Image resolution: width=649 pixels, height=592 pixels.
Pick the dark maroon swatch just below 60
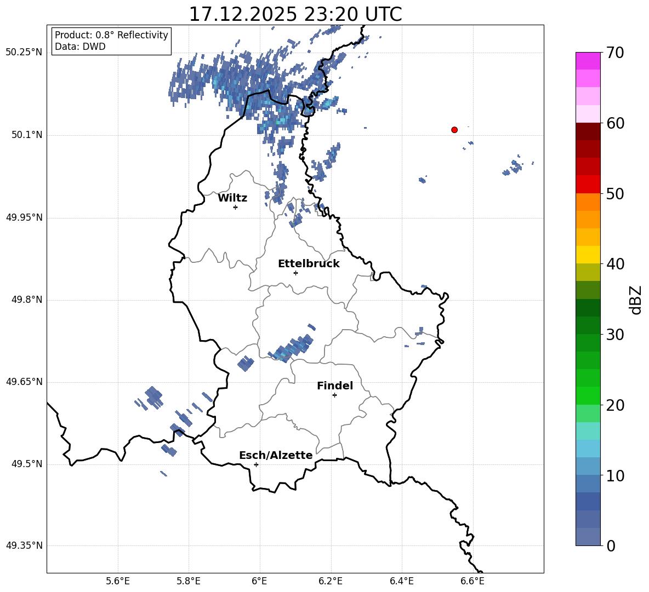click(588, 131)
